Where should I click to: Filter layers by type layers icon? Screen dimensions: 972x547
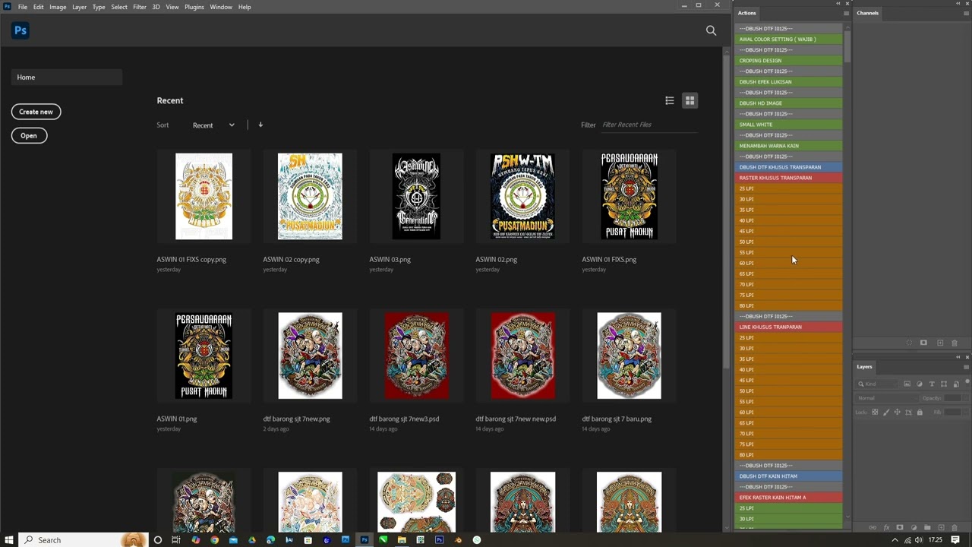(x=932, y=384)
